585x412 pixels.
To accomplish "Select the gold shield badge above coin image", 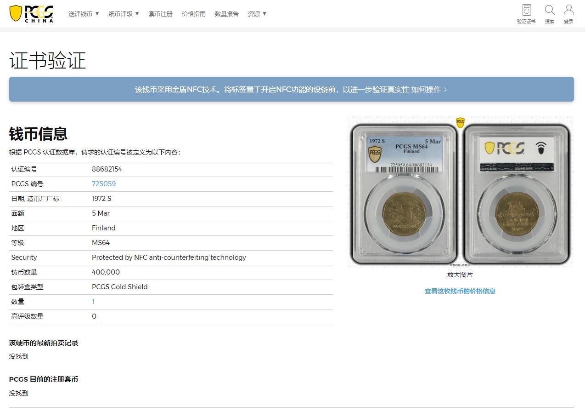I will coord(460,123).
